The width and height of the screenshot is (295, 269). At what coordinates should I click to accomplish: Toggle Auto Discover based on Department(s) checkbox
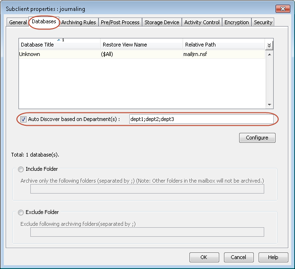coord(23,119)
